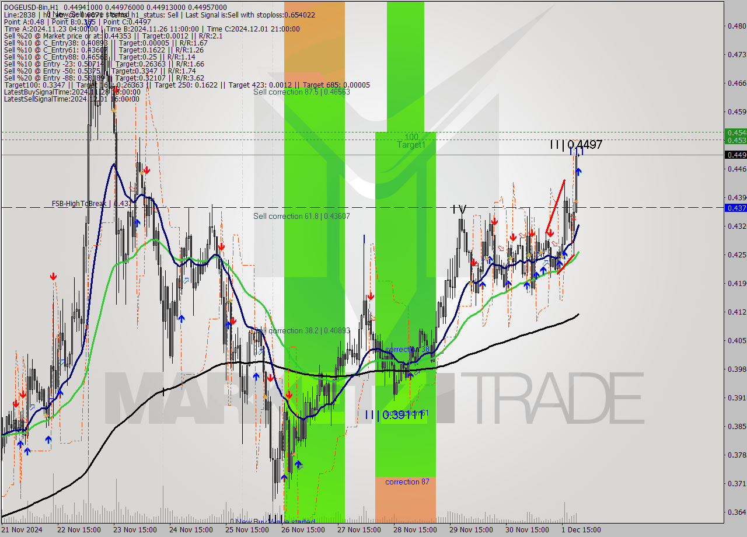This screenshot has width=747, height=537.
Task: Click the '30 Nov 15:00' time label
Action: [x=527, y=530]
